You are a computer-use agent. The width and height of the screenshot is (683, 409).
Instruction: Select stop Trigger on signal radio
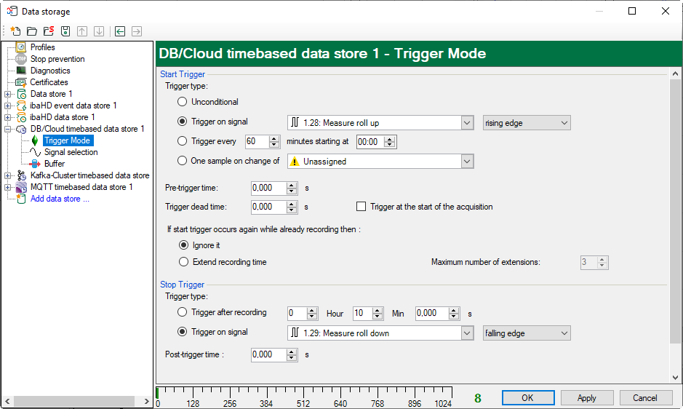[x=182, y=332]
